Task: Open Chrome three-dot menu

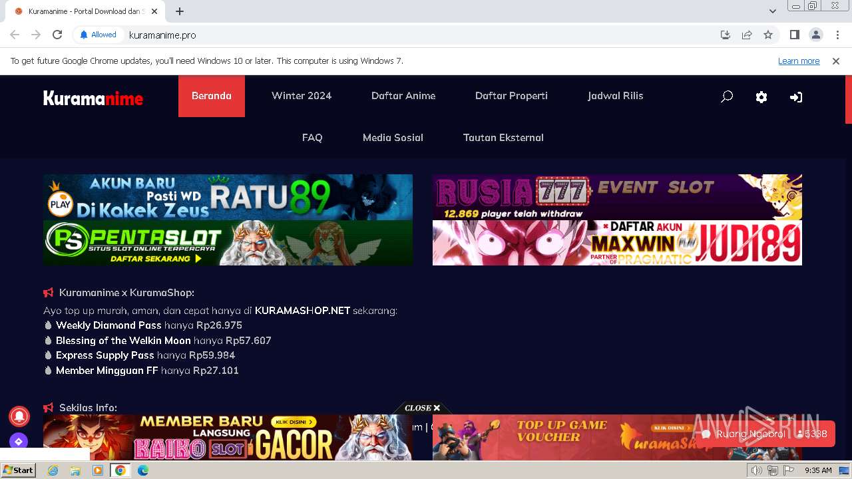Action: point(837,35)
